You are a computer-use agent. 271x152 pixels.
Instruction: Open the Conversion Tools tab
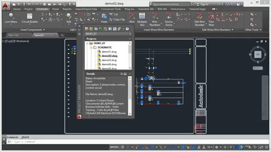point(111,9)
